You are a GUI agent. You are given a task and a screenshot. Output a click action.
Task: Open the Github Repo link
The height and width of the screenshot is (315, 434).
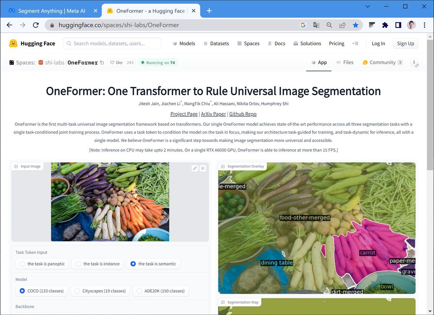pyautogui.click(x=243, y=114)
